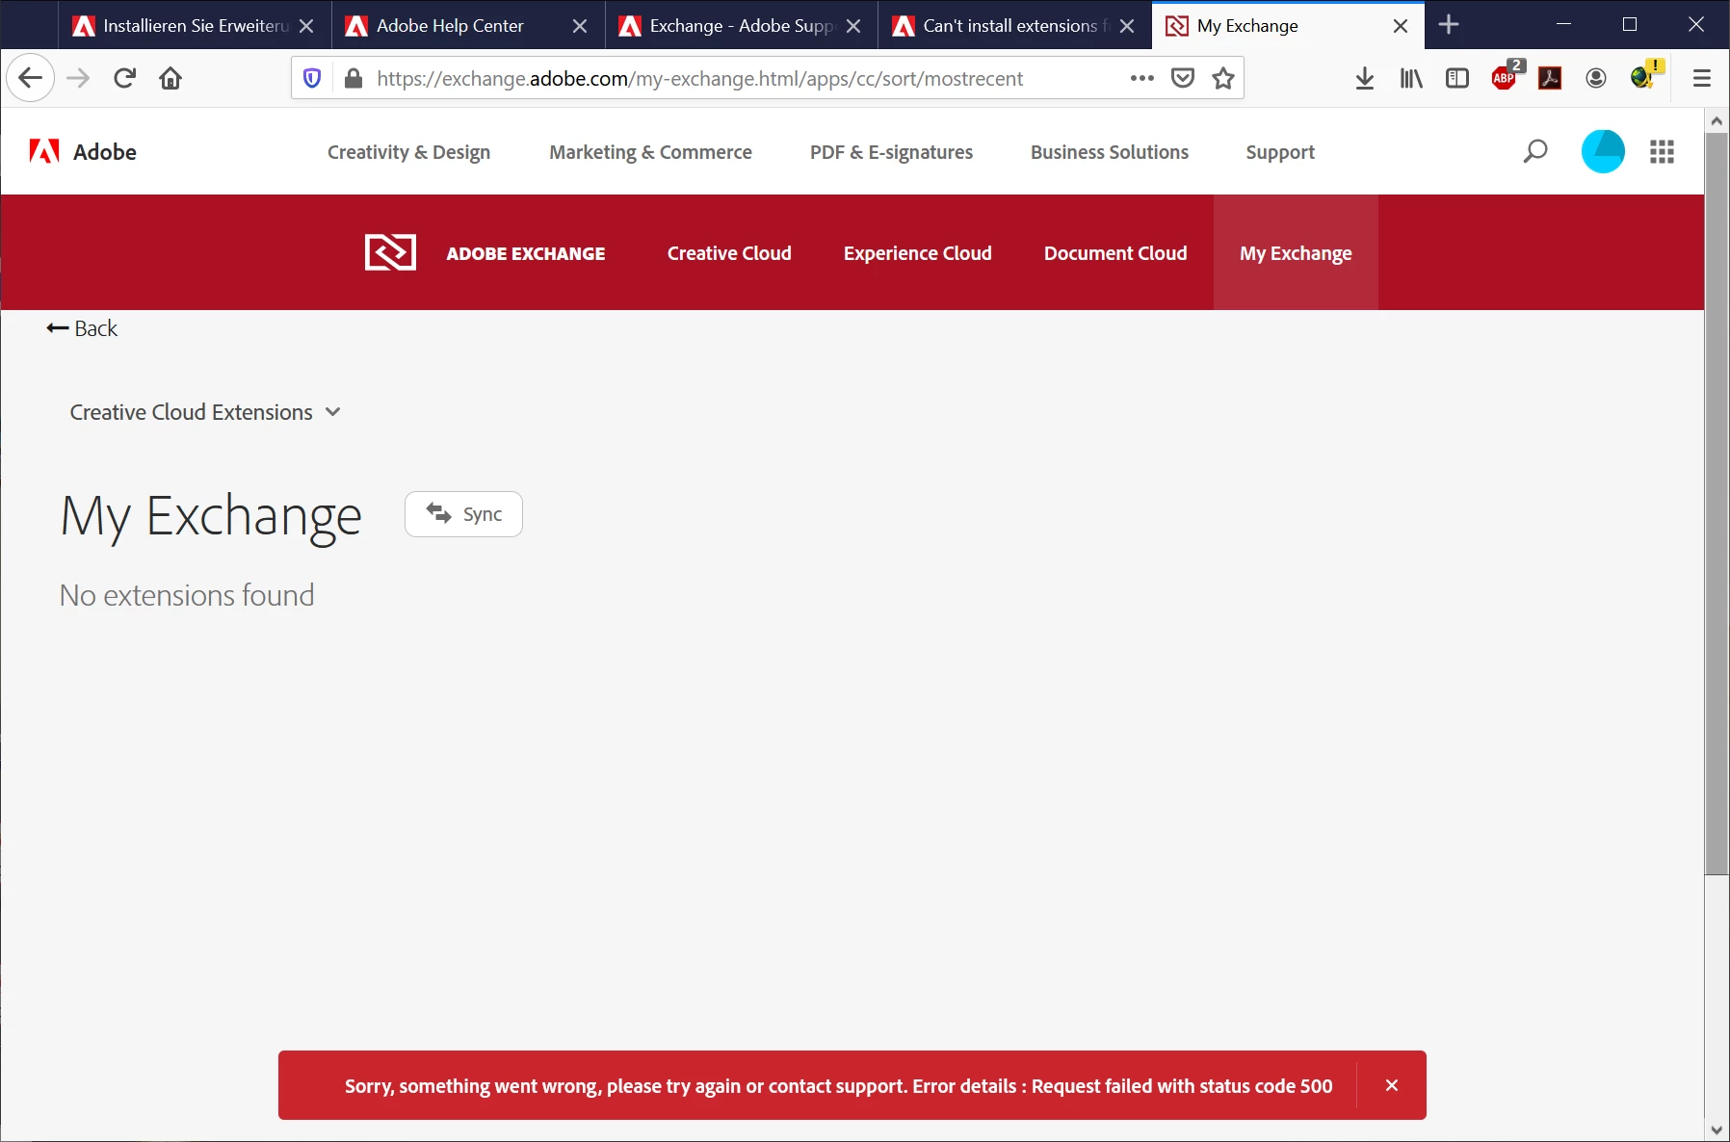Toggle the sidebar view icon

[x=1457, y=78]
